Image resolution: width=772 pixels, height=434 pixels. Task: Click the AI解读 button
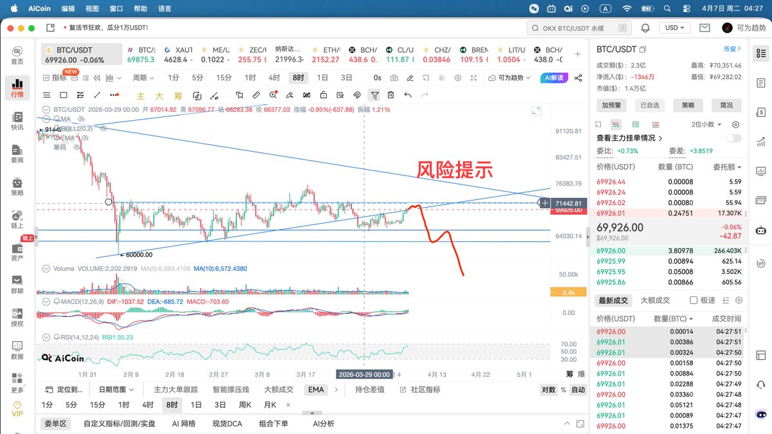pos(553,78)
